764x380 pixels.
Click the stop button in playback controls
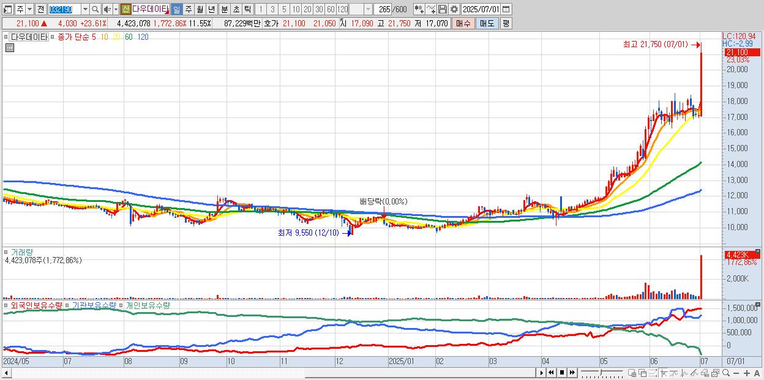coord(562,373)
